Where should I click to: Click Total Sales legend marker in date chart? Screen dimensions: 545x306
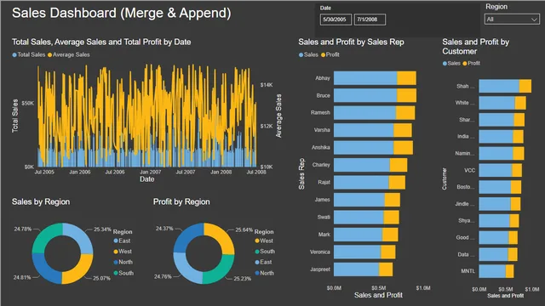tap(14, 54)
